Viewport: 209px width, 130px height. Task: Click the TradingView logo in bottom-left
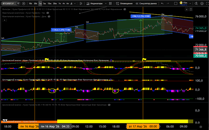(5, 120)
